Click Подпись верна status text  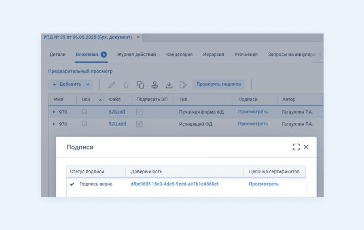coord(96,184)
